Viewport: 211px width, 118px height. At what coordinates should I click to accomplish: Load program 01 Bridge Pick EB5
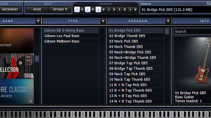[136, 30]
